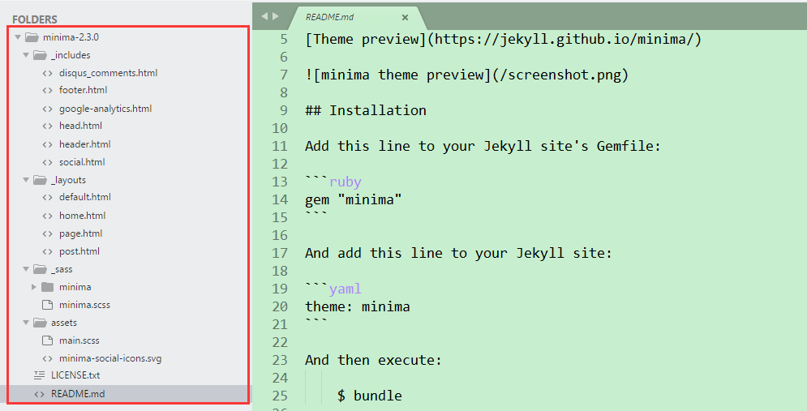
Task: Click the minima folder icon under _sass
Action: click(x=47, y=286)
